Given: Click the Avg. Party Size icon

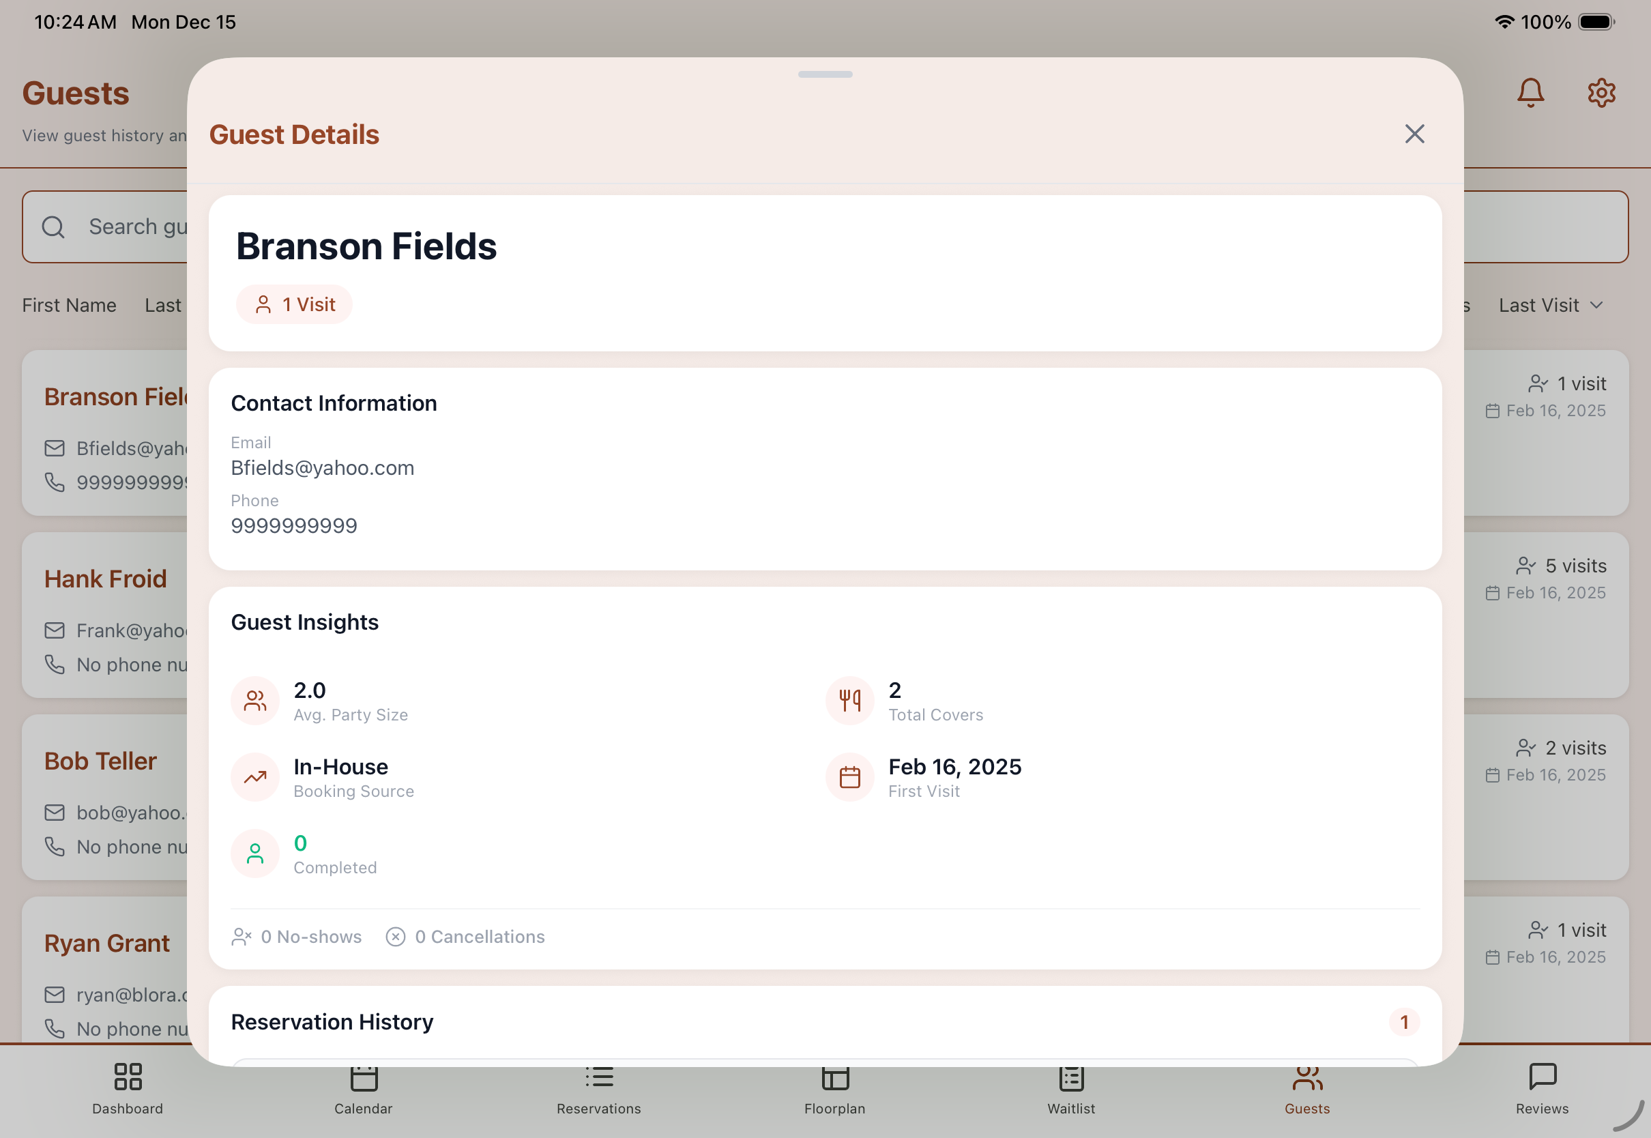Looking at the screenshot, I should click(254, 700).
